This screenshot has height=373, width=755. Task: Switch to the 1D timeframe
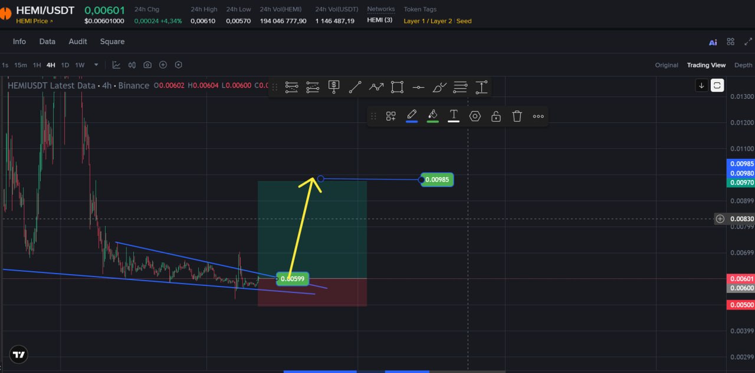[x=65, y=65]
